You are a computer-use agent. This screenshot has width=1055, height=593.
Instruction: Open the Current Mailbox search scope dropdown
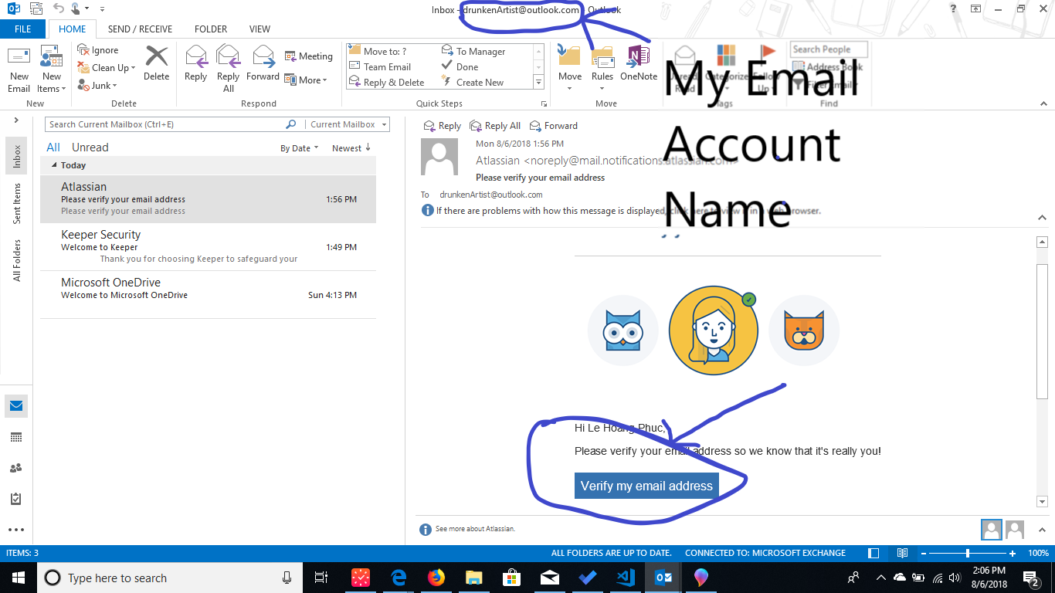(x=348, y=124)
